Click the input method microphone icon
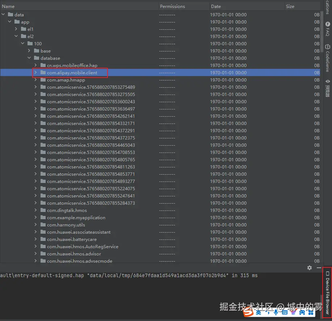The height and width of the screenshot is (321, 332). pos(276,312)
